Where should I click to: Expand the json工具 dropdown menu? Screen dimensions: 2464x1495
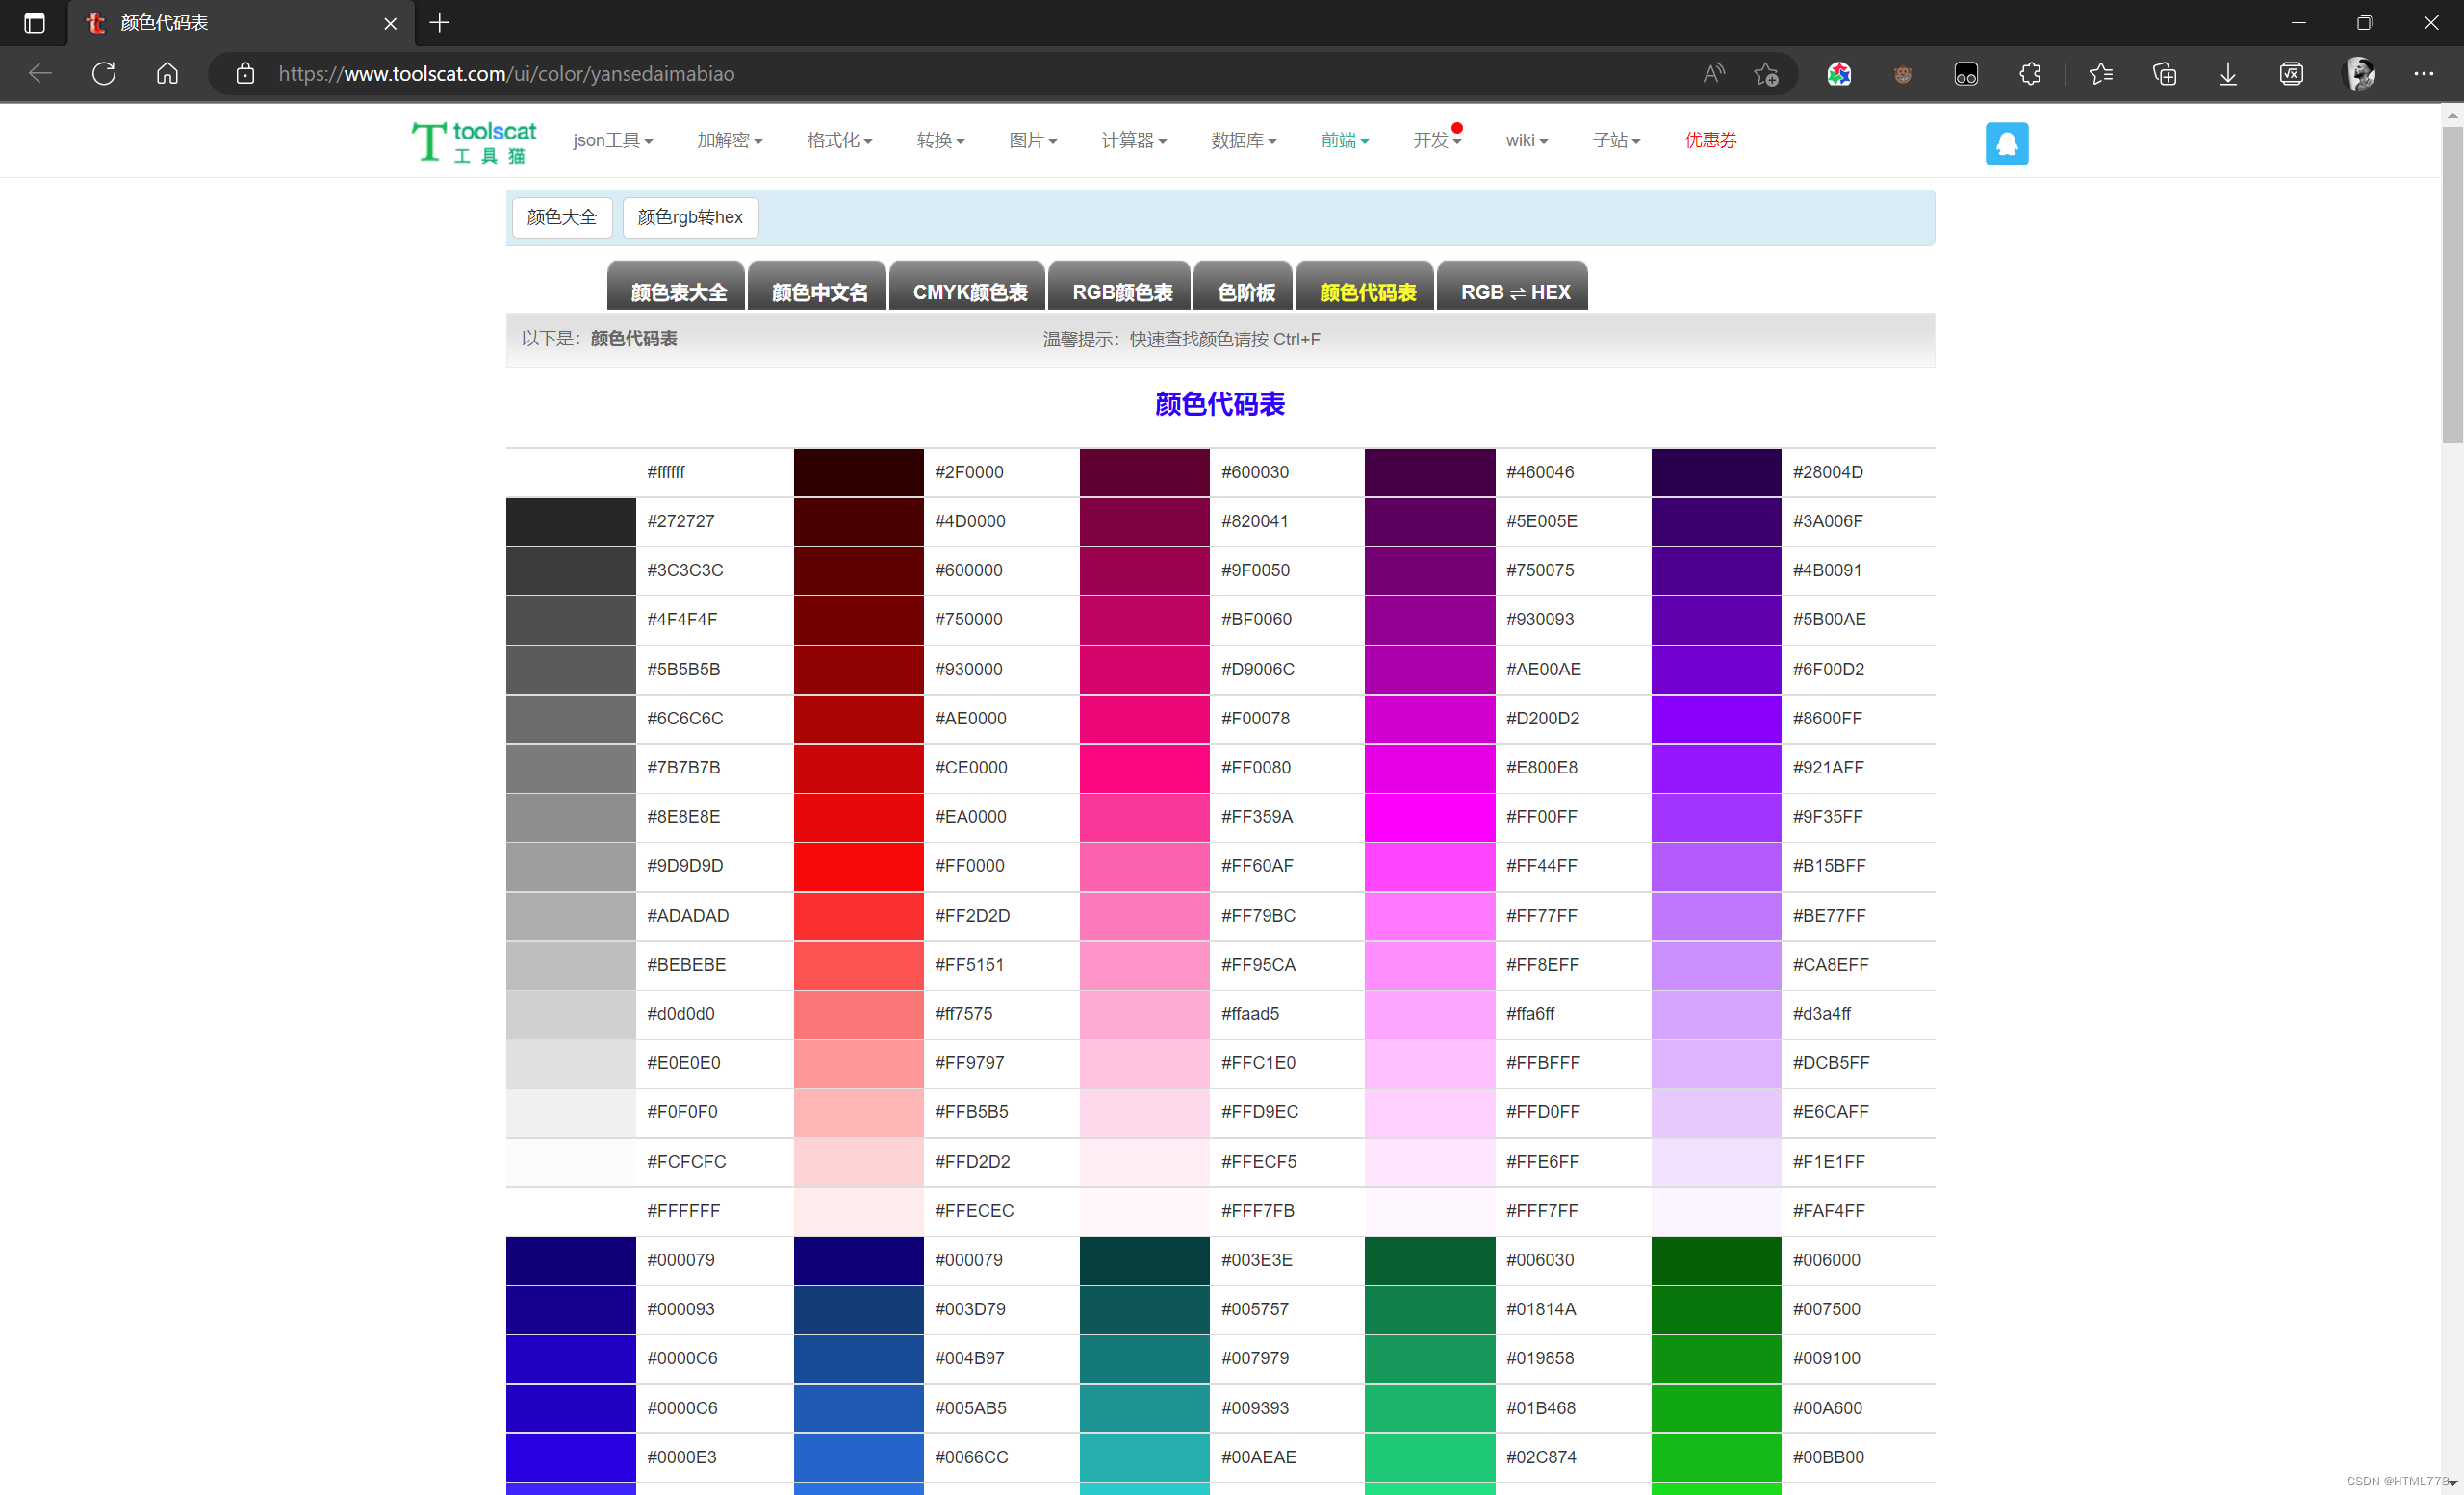[613, 140]
